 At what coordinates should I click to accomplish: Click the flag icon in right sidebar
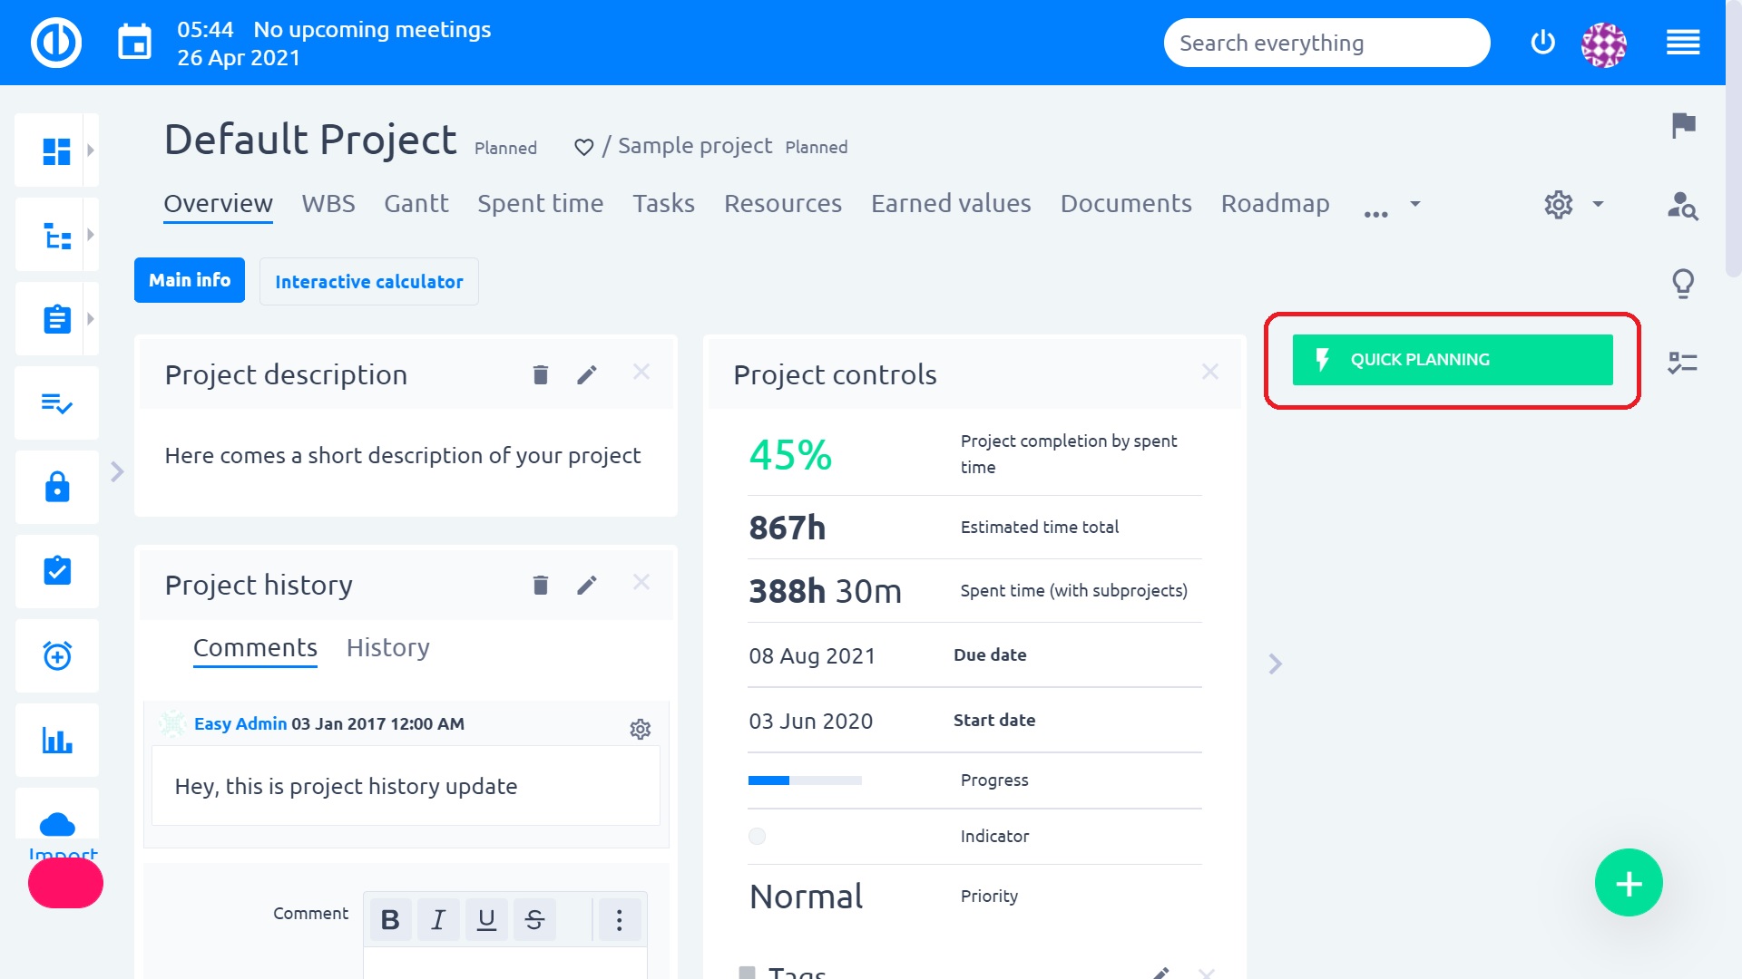point(1683,125)
